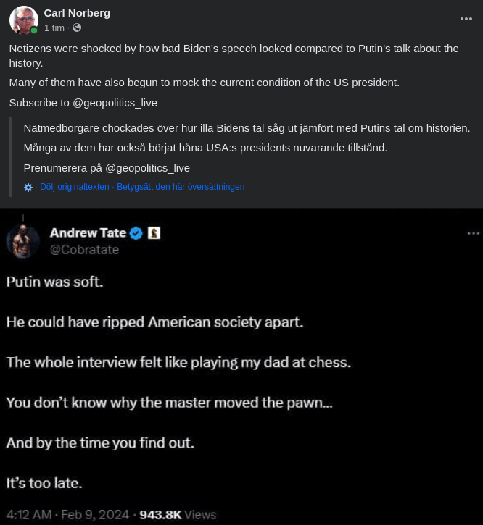Click the blue verified badge beside Andrew Tate
Screen dimensions: 483x525
(x=136, y=233)
